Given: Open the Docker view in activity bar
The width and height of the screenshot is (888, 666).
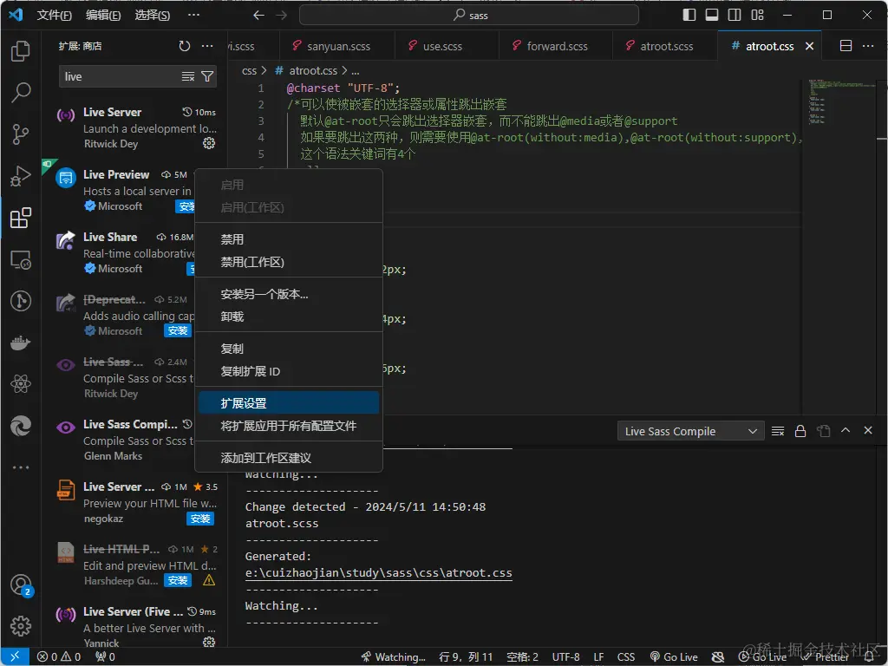Looking at the screenshot, I should pyautogui.click(x=21, y=343).
